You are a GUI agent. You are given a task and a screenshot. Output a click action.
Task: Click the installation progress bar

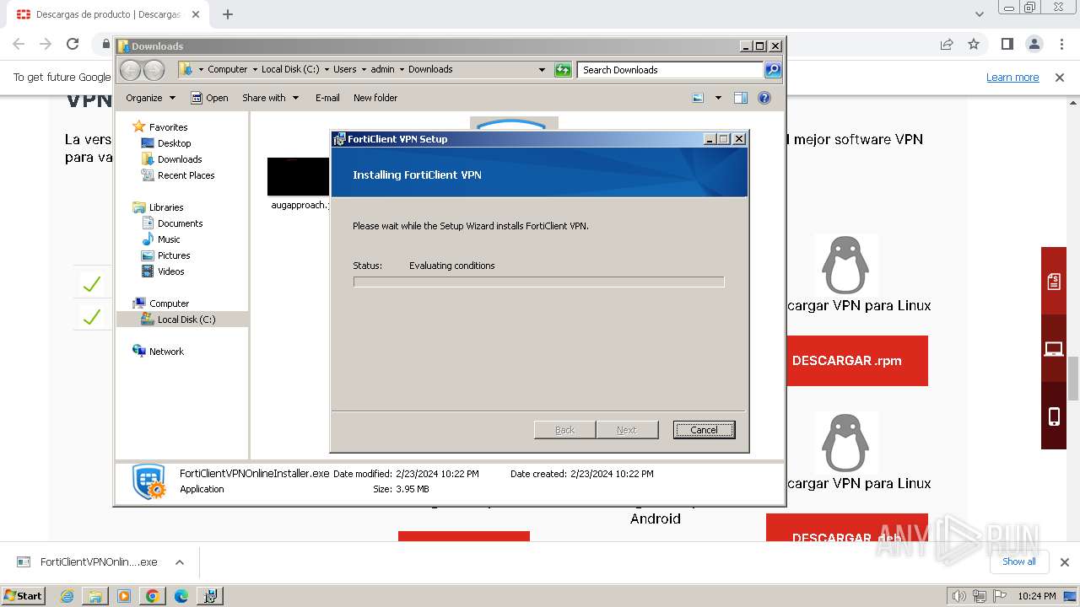coord(538,282)
